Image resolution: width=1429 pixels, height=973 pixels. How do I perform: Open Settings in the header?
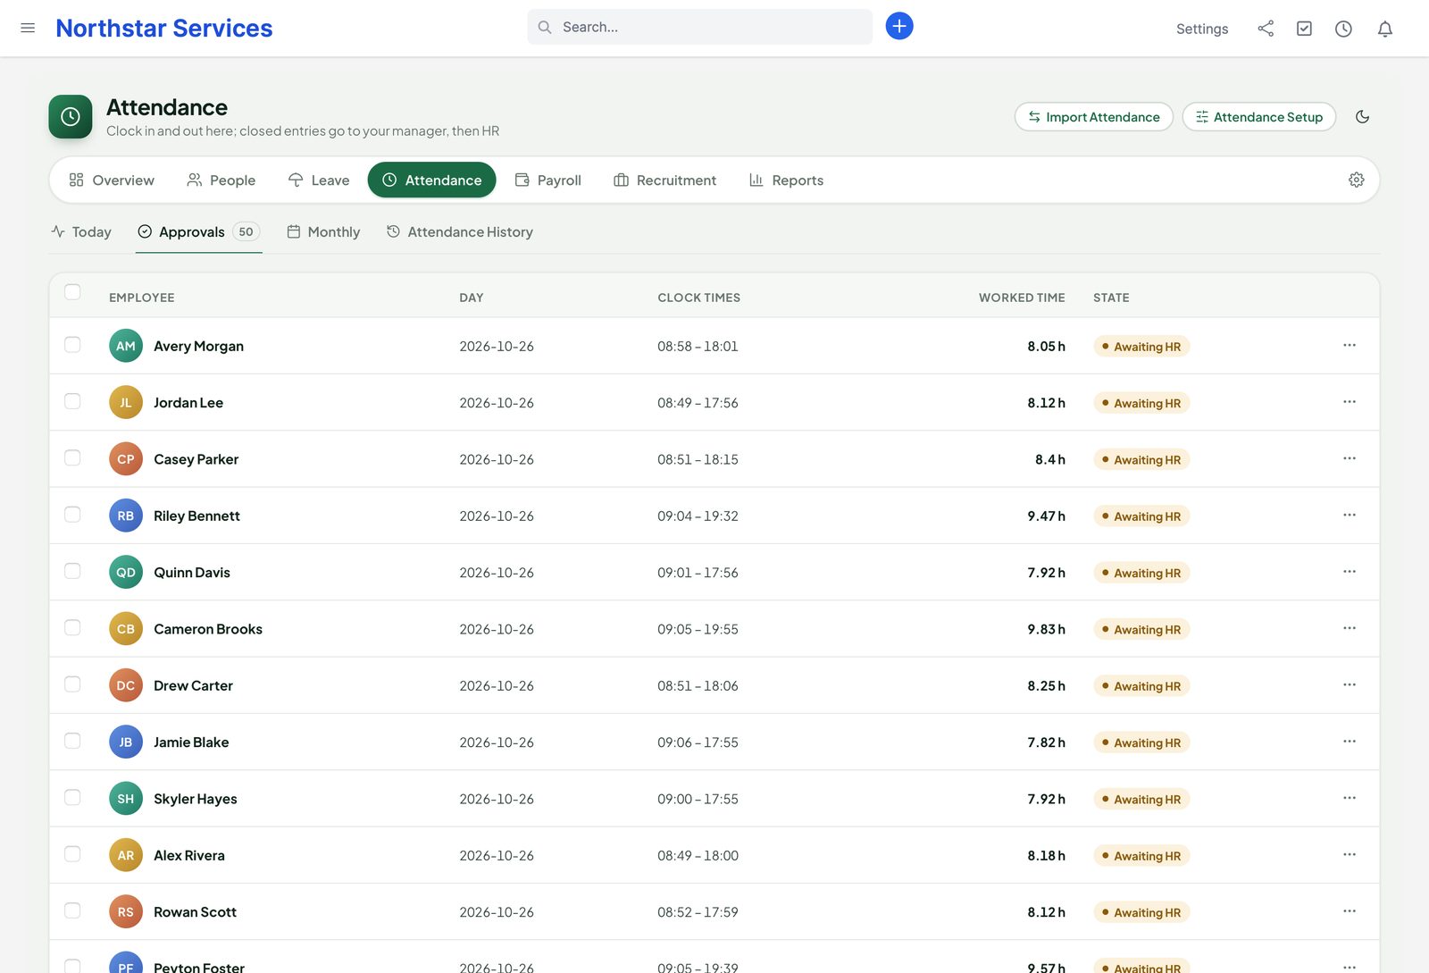click(x=1202, y=29)
